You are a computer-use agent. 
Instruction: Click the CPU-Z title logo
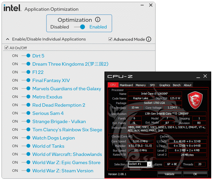click(x=120, y=76)
